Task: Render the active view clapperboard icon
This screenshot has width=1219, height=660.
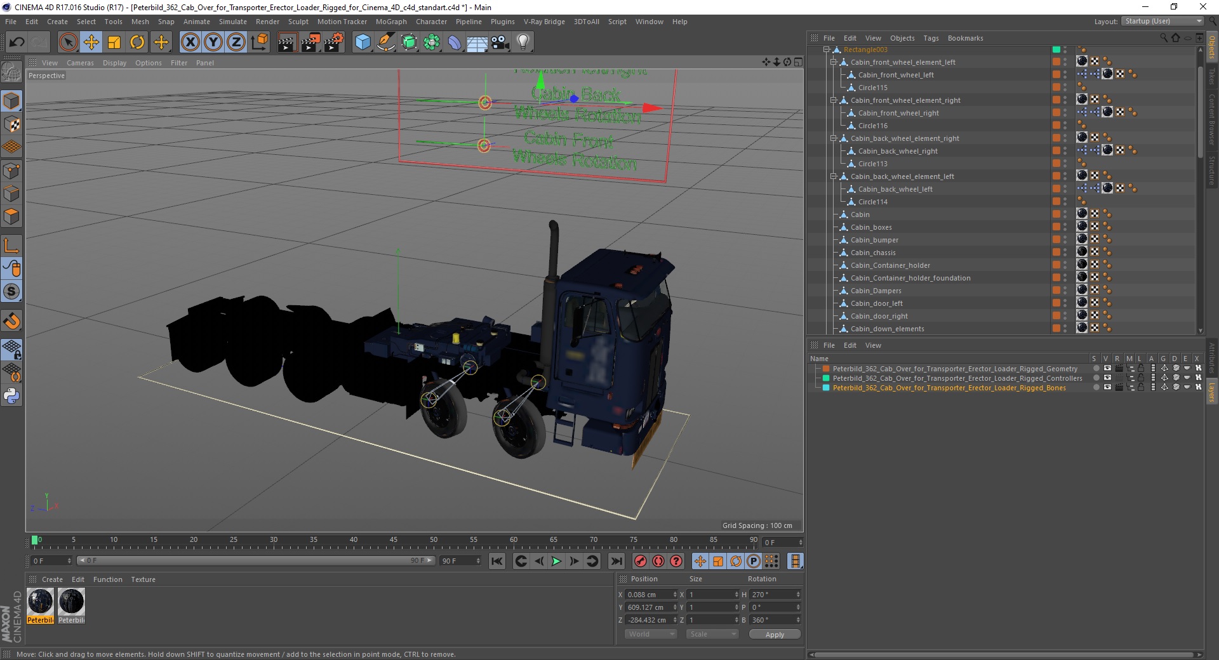Action: click(287, 43)
